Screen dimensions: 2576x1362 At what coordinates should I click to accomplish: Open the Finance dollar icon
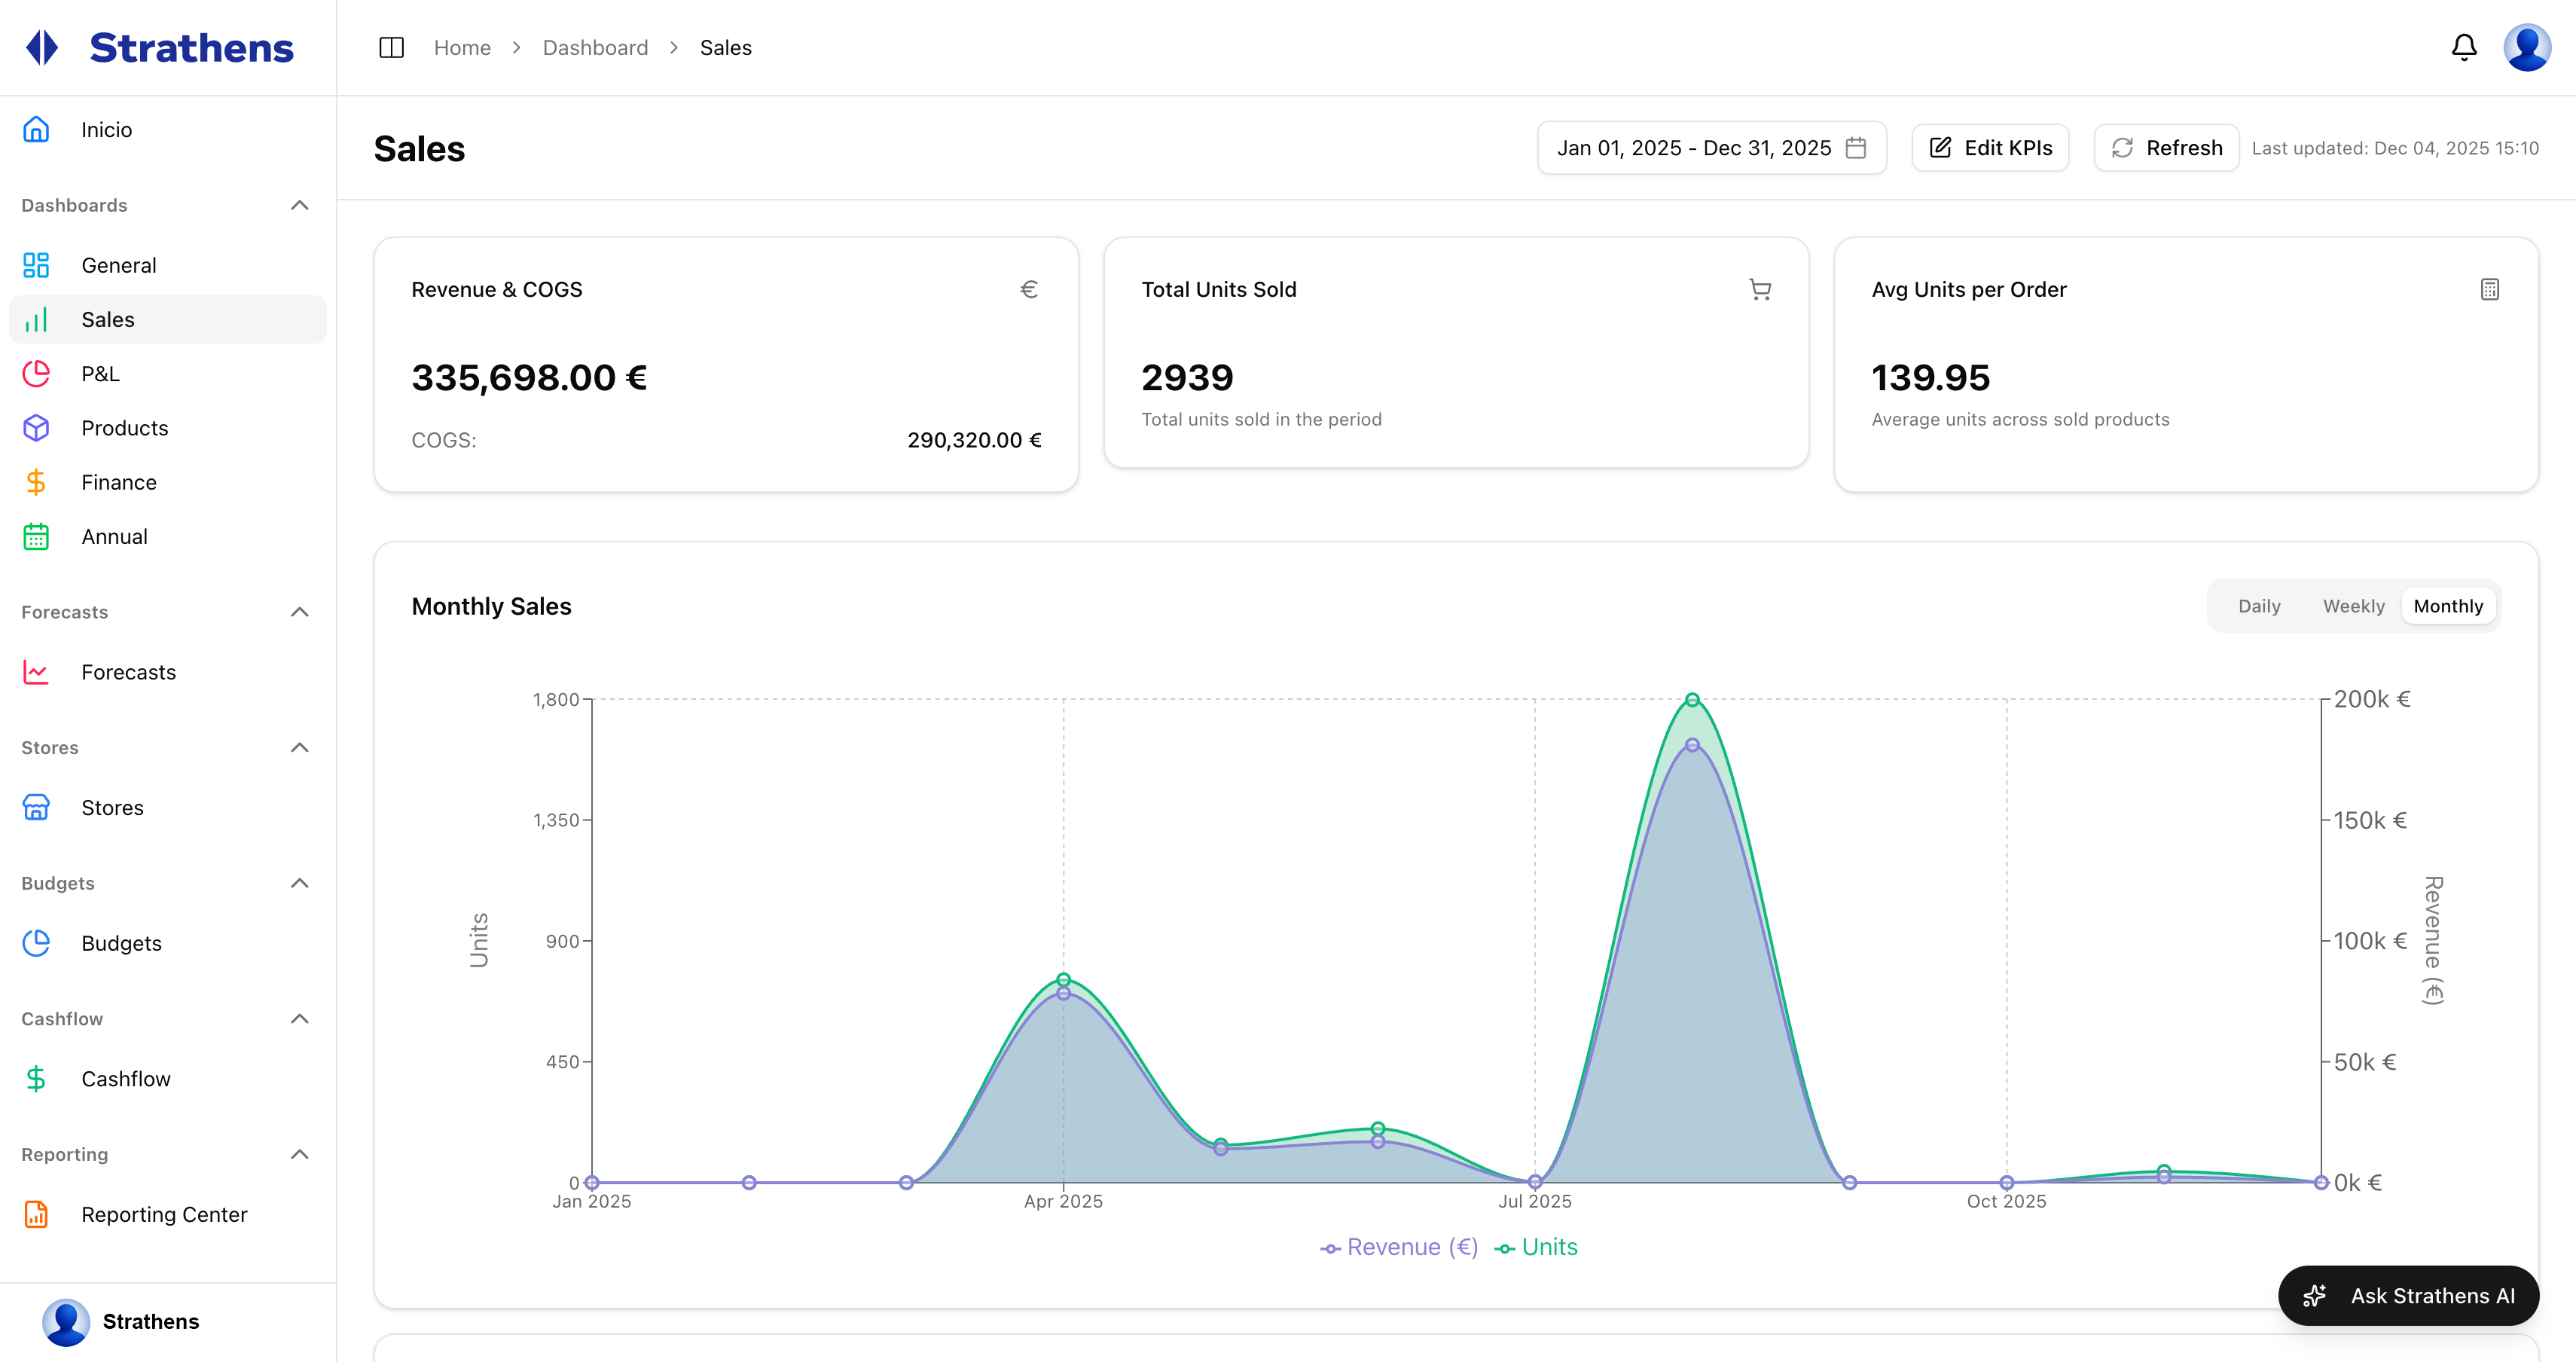click(36, 481)
